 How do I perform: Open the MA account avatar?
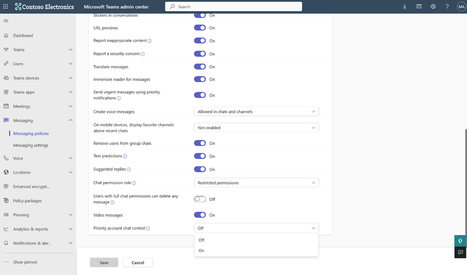461,7
